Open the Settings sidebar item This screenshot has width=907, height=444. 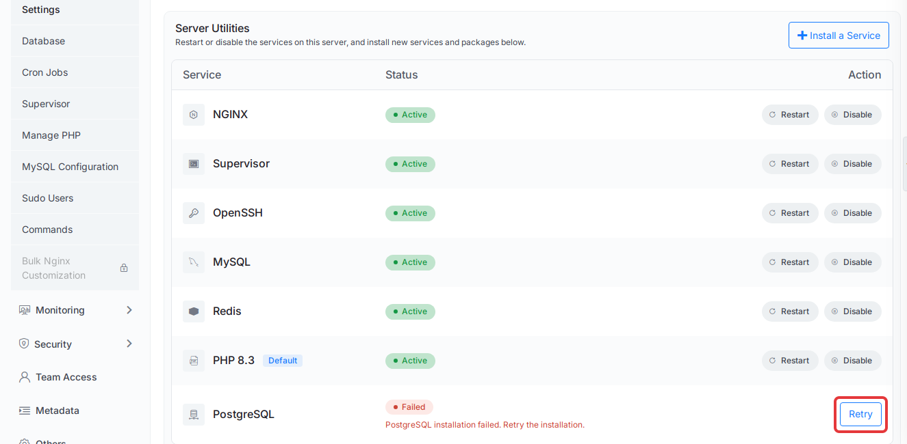[75, 10]
